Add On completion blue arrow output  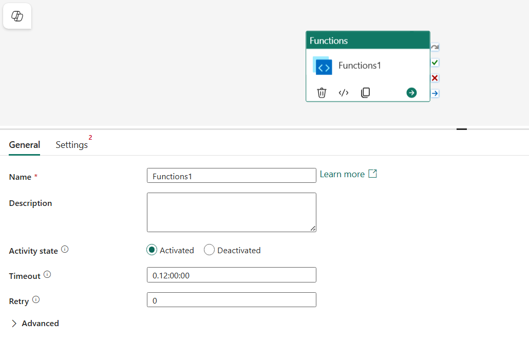pos(435,93)
